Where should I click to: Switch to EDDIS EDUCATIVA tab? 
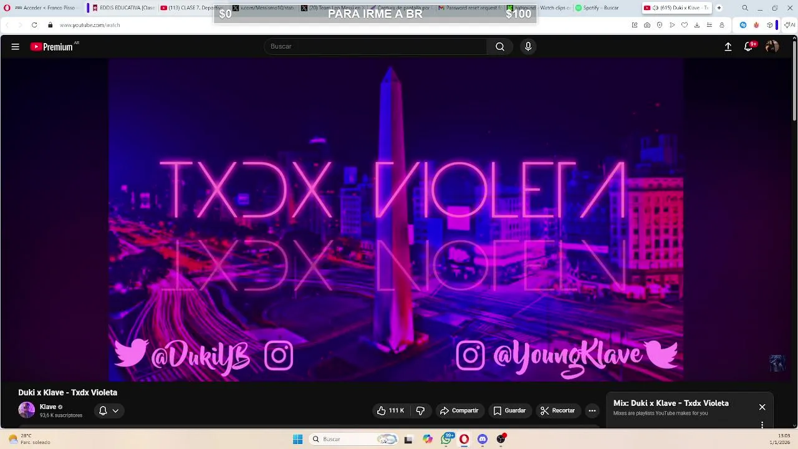pyautogui.click(x=123, y=7)
